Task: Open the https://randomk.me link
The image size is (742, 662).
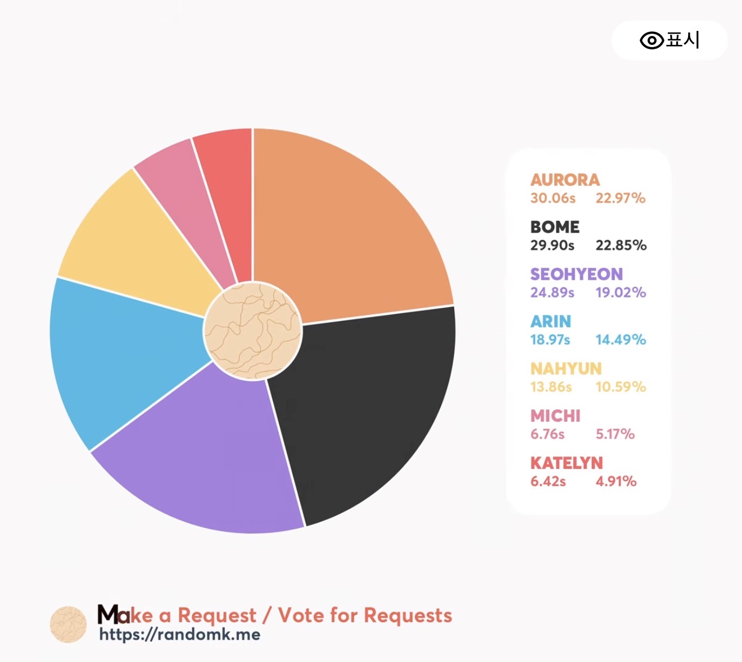Action: coord(180,634)
